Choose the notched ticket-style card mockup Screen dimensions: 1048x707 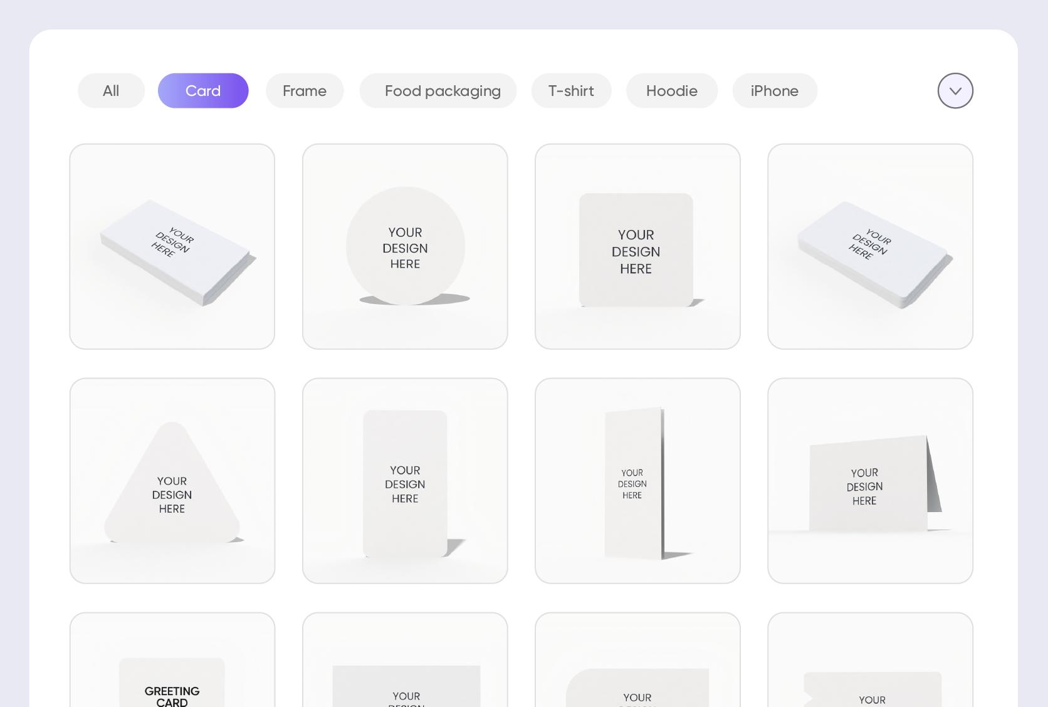(870, 660)
